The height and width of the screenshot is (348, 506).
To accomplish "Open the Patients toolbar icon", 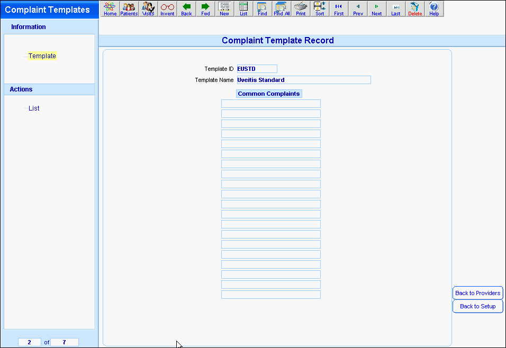I will [129, 8].
